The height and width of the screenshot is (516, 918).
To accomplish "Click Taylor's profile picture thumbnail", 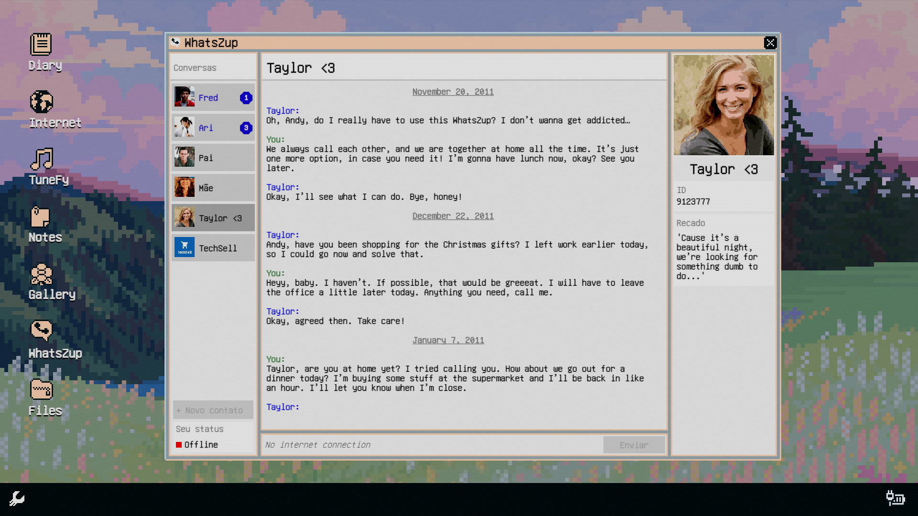I will (x=723, y=105).
